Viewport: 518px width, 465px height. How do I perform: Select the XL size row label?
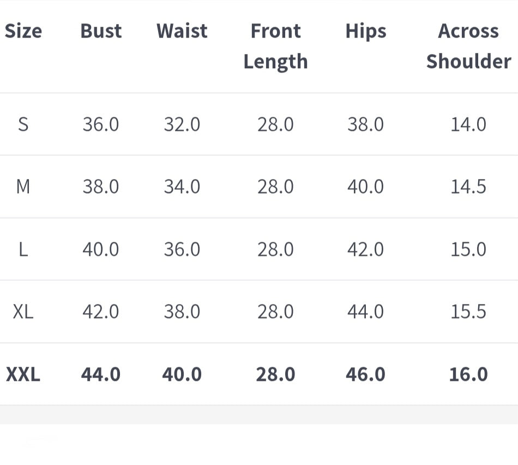click(23, 312)
